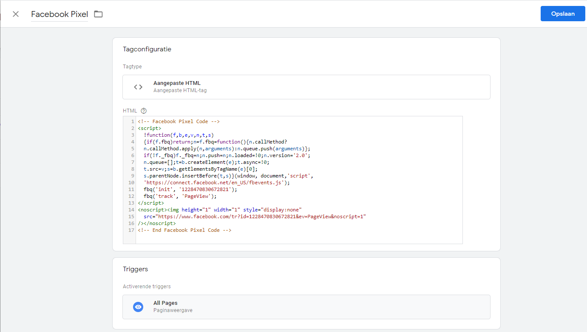Click the '<!-- End Facebook Pixel Code -->' line
The width and height of the screenshot is (587, 332).
[x=184, y=230]
